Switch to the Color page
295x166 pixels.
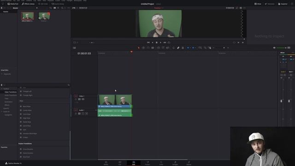[161, 163]
